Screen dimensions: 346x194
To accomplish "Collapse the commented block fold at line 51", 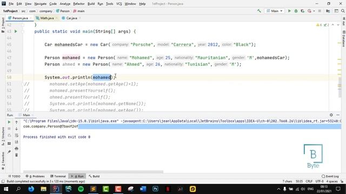I will [x=23, y=84].
